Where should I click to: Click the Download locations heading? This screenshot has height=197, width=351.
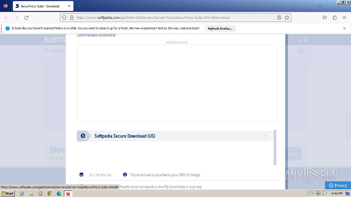pyautogui.click(x=96, y=35)
